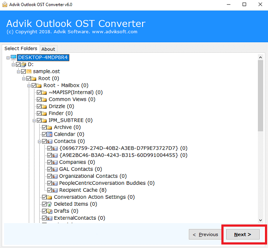Viewport: 268px width, 248px height.
Task: Select the DESKTOP-4MDP8R4 tree label
Action: click(43, 58)
